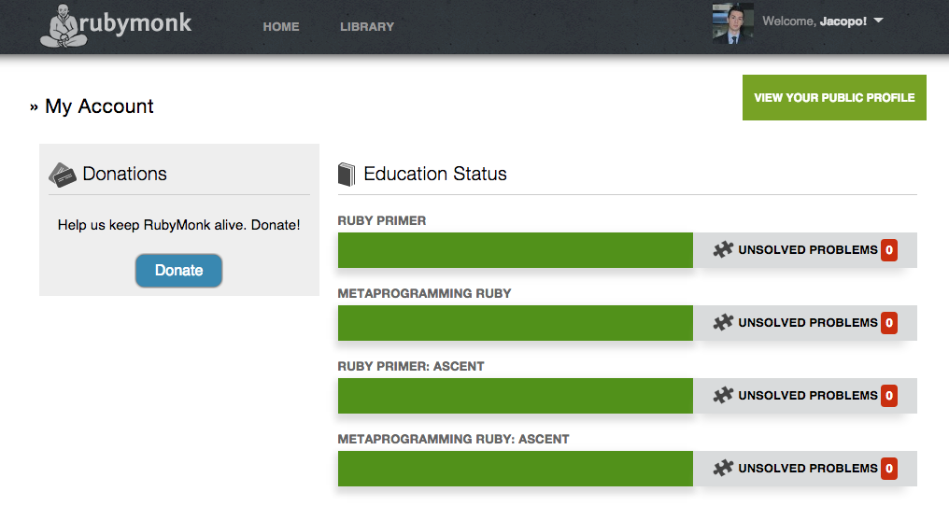Viewport: 949px width, 506px height.
Task: Click the Education Status book icon
Action: (x=347, y=175)
